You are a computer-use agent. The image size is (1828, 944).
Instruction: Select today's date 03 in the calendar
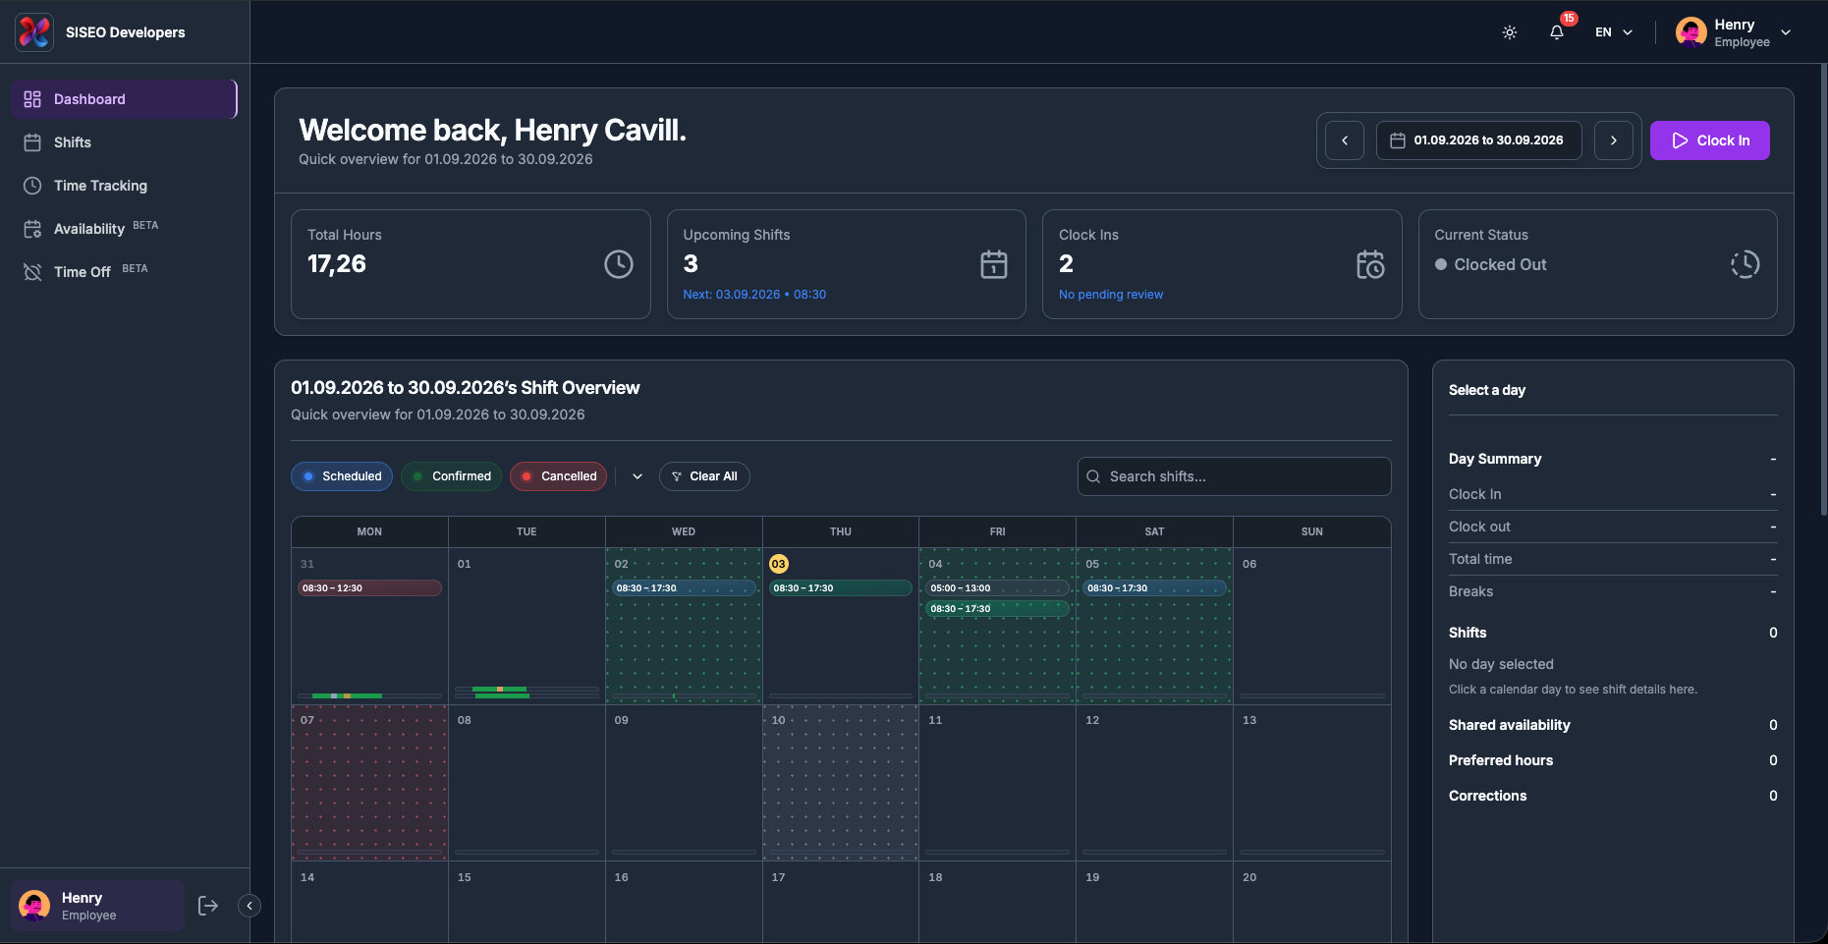[779, 564]
